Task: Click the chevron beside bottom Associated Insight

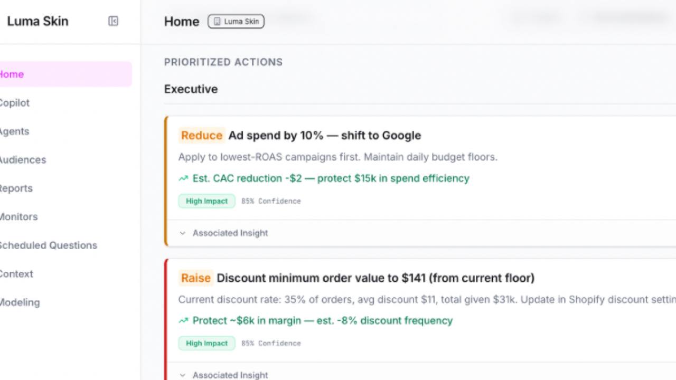Action: coord(182,375)
